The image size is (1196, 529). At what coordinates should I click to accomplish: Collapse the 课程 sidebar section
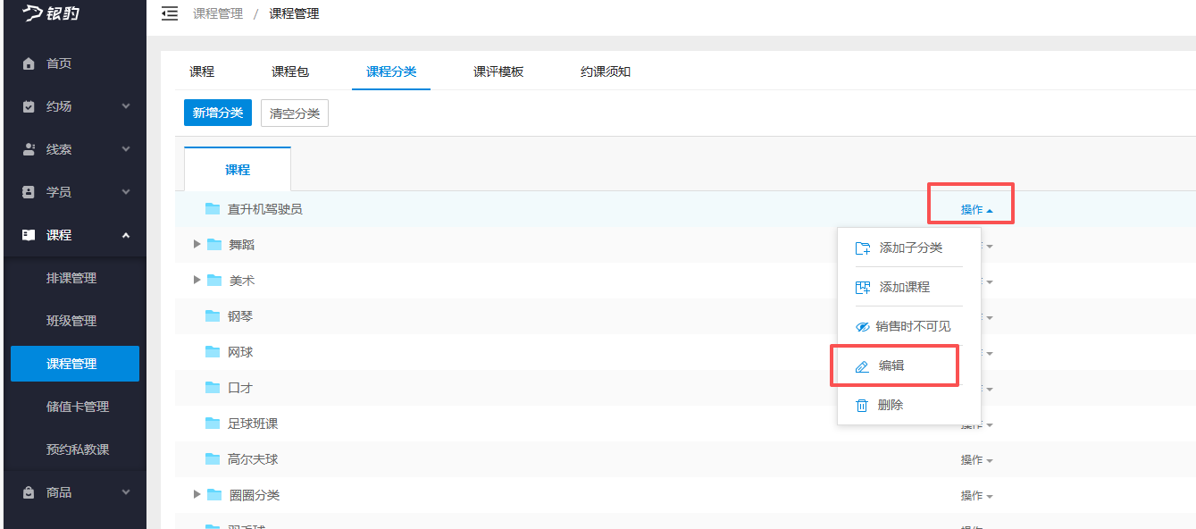[x=125, y=235]
